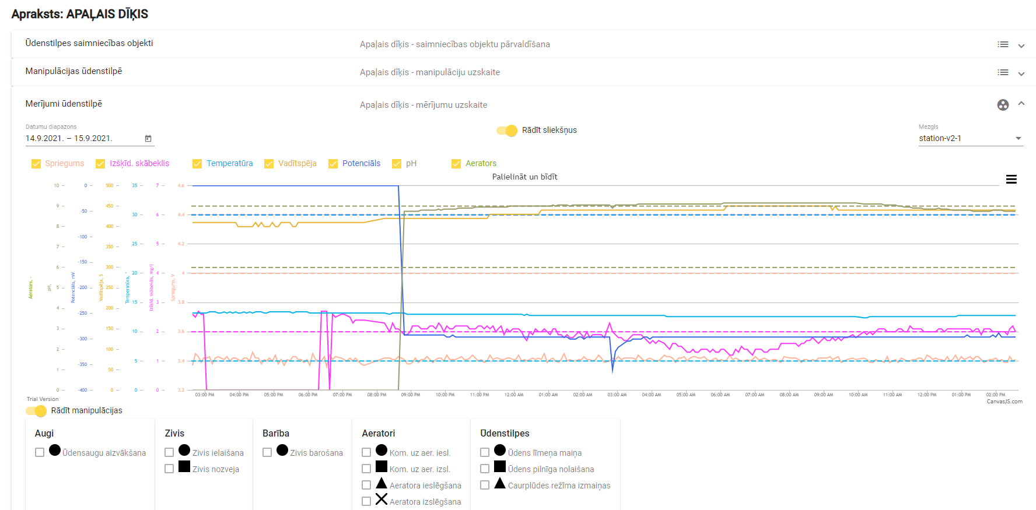
Task: Click the Aeratora izslēgšana X marker icon
Action: (381, 500)
